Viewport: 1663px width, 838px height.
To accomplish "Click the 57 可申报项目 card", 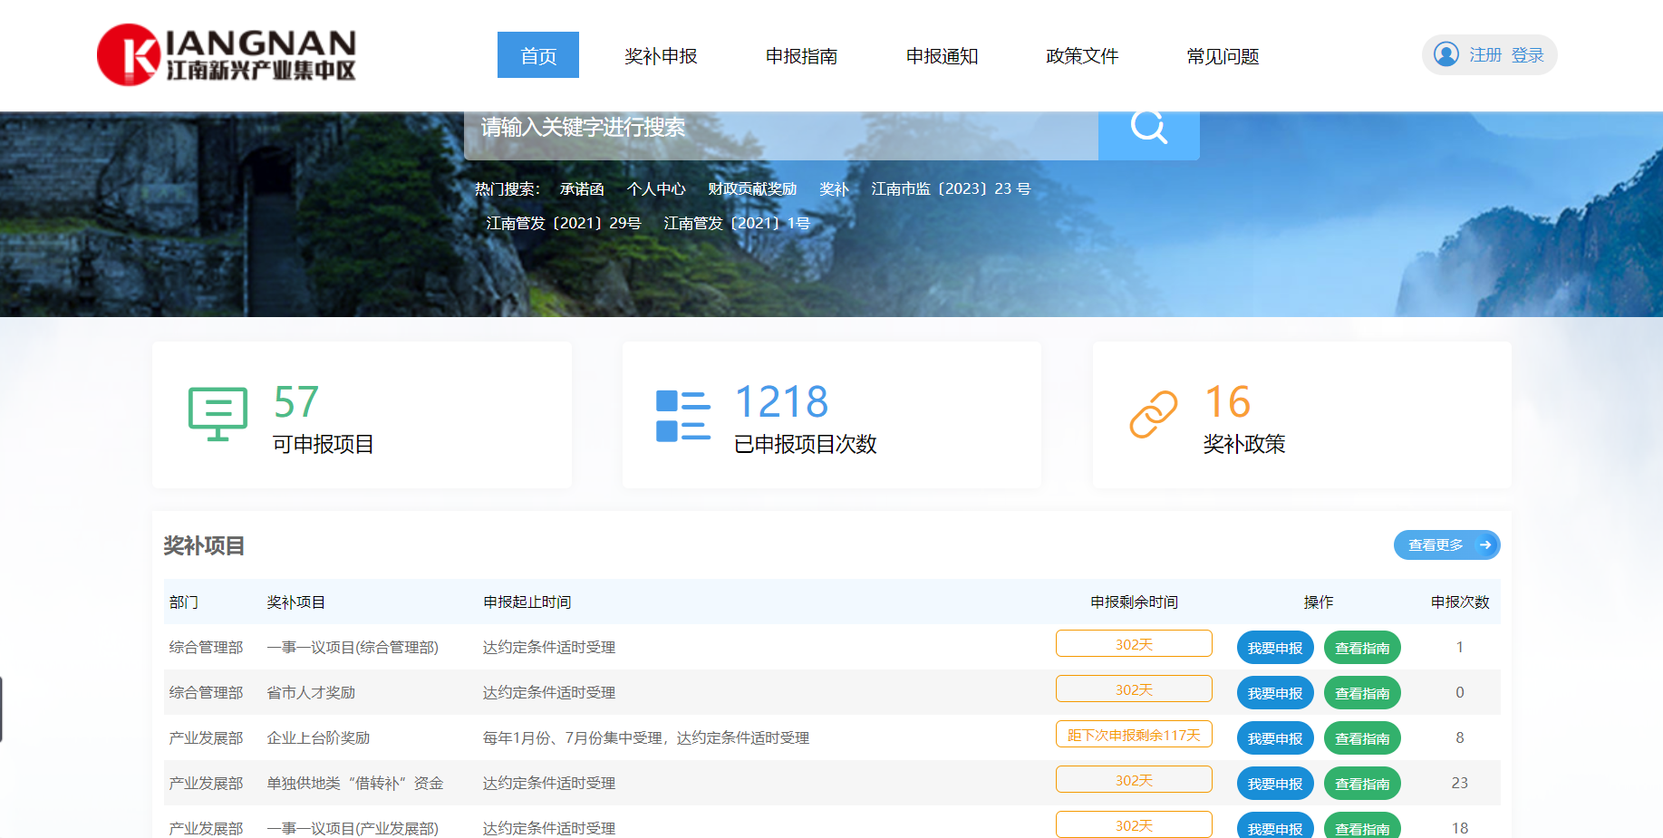I will 362,415.
